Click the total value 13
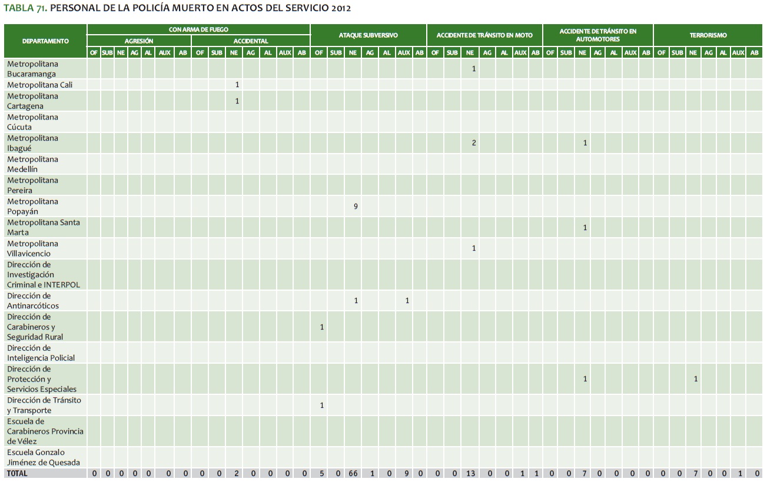This screenshot has height=482, width=767. [x=470, y=474]
